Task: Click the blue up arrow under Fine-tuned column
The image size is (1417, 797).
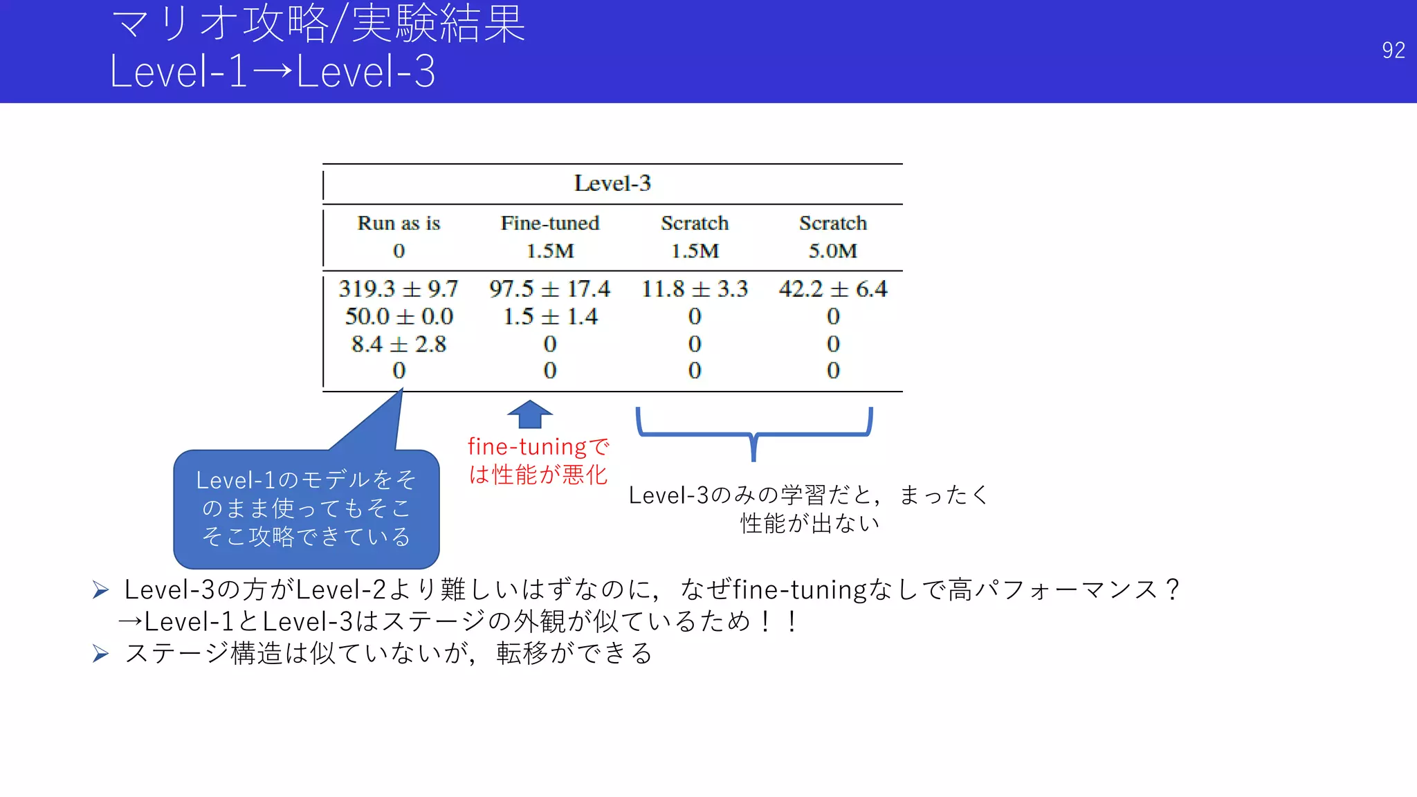Action: tap(530, 414)
